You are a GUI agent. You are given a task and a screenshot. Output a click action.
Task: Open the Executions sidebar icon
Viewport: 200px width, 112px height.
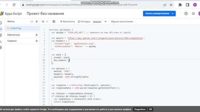point(1,41)
